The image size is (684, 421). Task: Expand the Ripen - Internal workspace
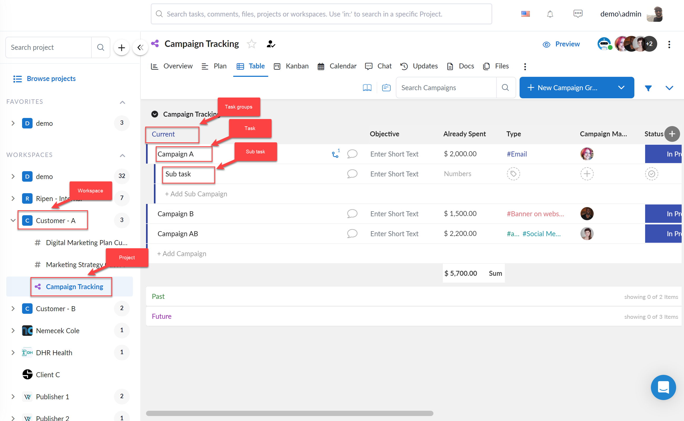pos(13,198)
